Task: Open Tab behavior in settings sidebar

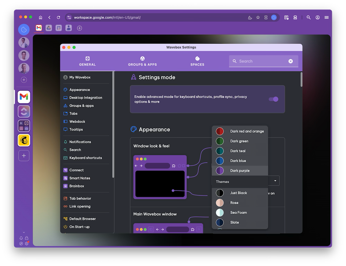Action: (x=77, y=198)
